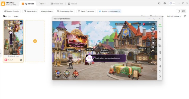Open Power Up menu in the game

point(67,74)
